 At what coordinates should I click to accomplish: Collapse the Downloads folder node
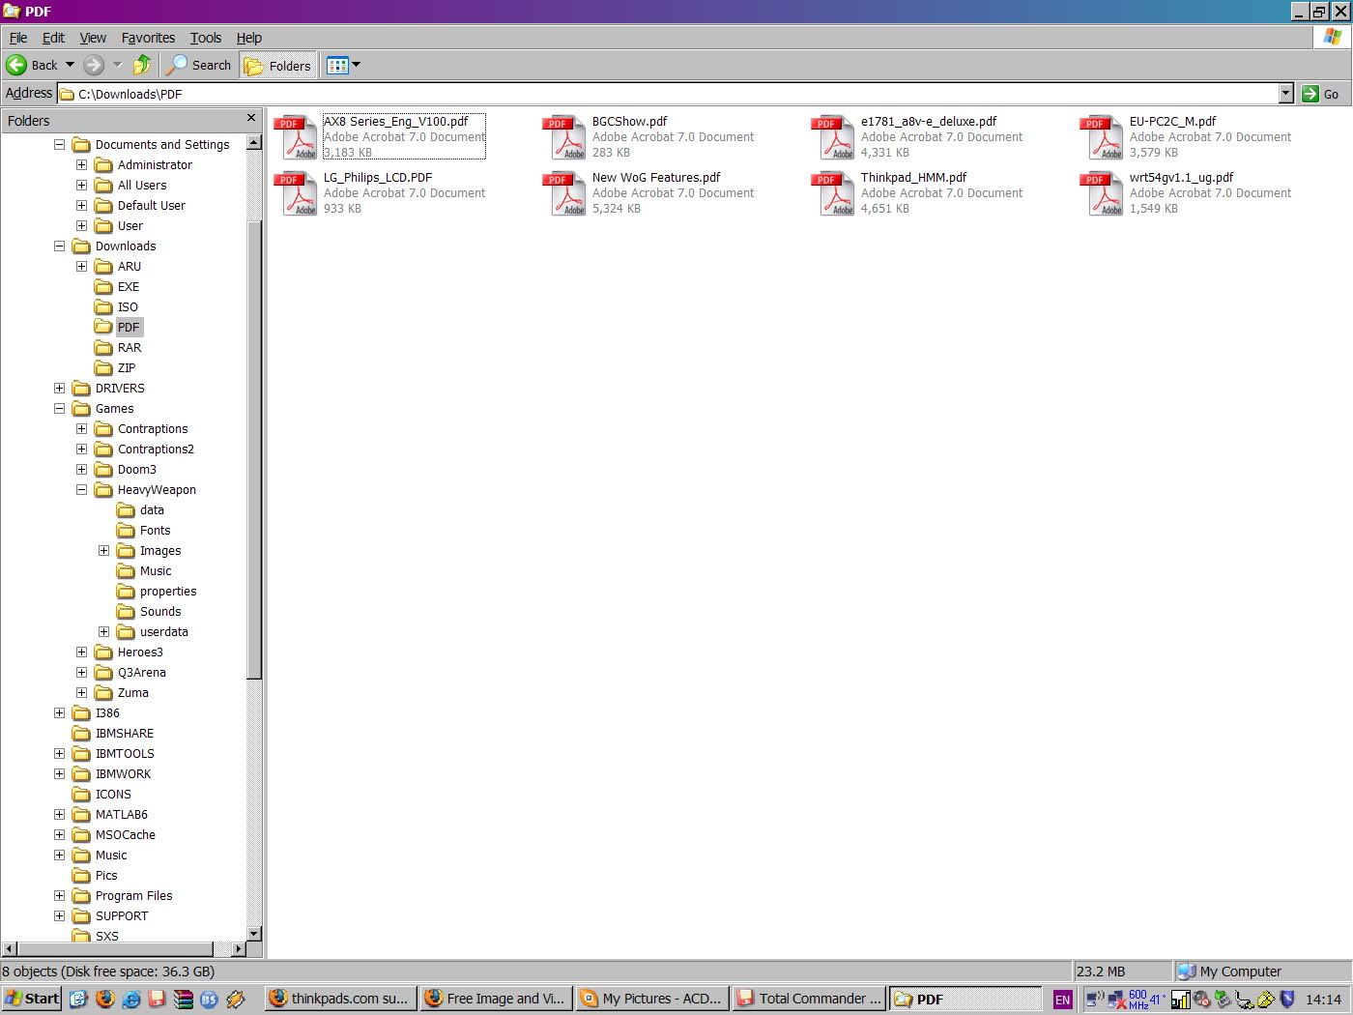coord(59,246)
